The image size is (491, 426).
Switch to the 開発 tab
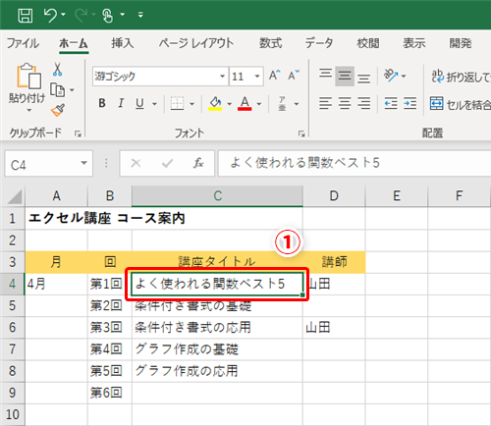(461, 43)
